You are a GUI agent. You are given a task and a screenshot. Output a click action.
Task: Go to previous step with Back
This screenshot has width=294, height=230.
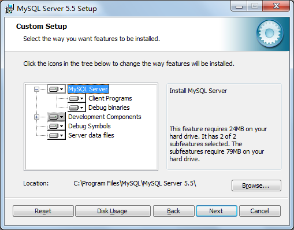click(x=173, y=211)
